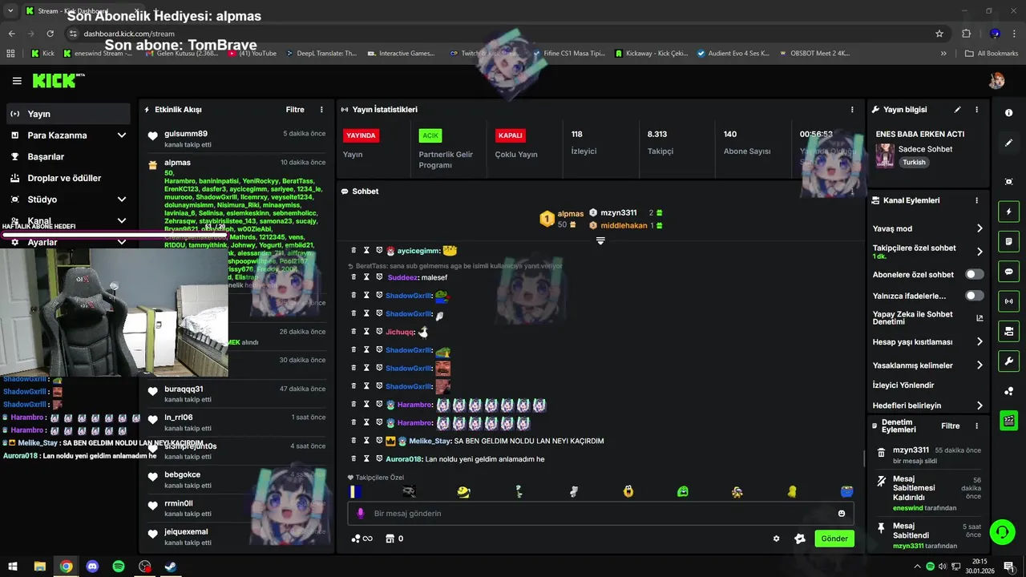This screenshot has width=1026, height=577.
Task: Delete Suddeez's message with trash icon
Action: tap(353, 277)
